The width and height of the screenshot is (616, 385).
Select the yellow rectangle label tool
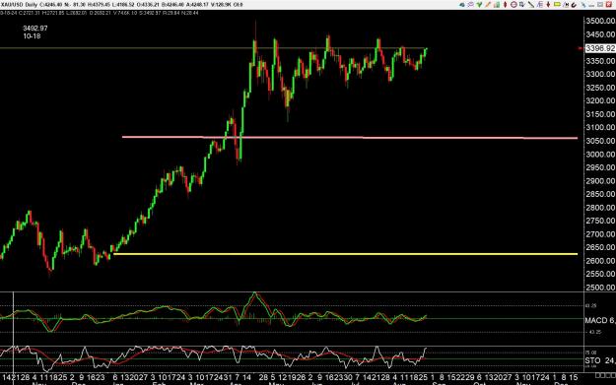pyautogui.click(x=557, y=4)
